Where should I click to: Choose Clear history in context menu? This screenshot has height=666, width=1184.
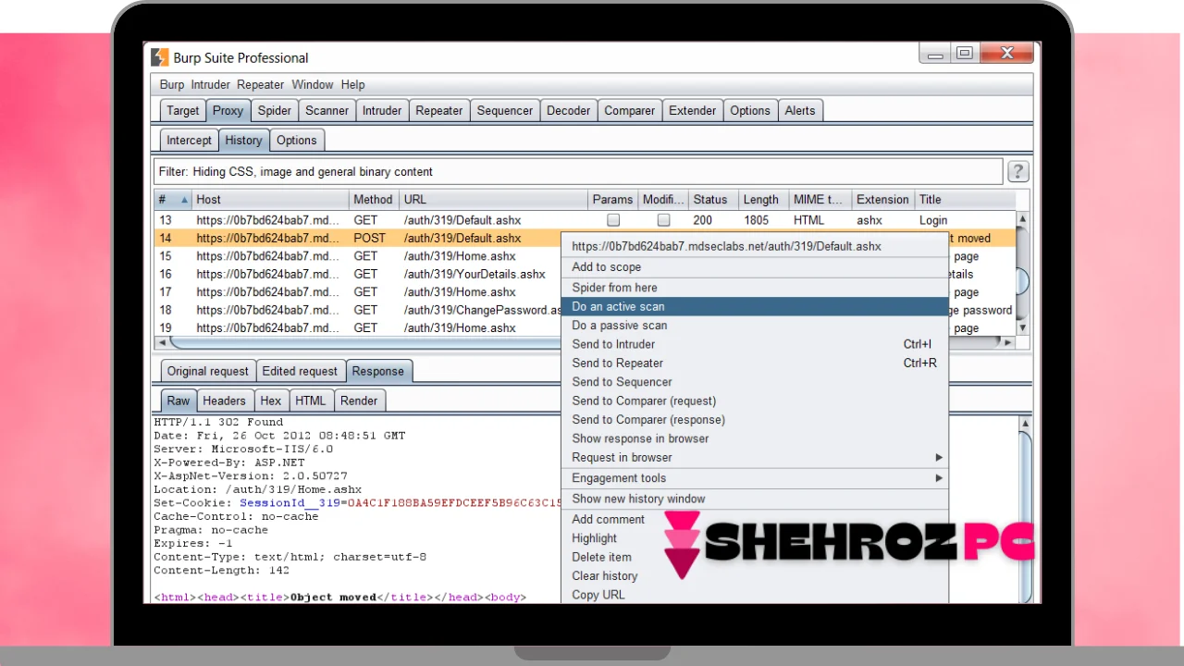pos(755,575)
